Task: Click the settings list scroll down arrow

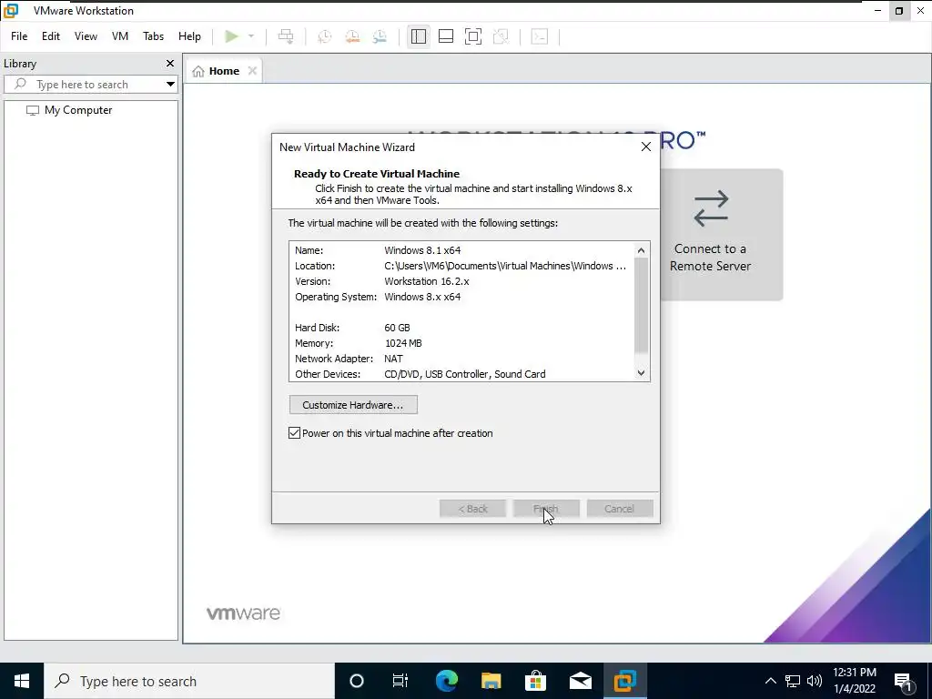Action: (x=641, y=373)
